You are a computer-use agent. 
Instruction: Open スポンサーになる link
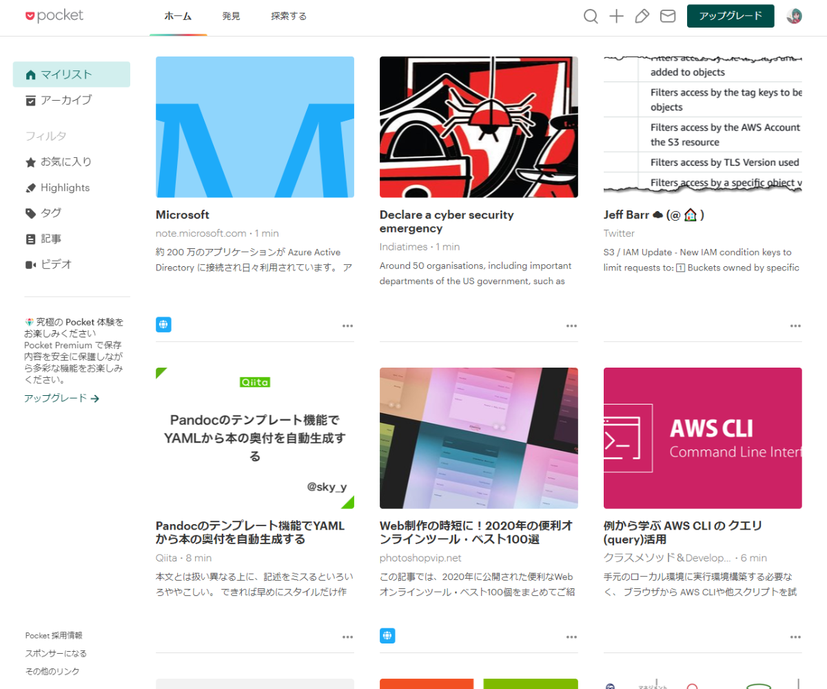coord(56,654)
